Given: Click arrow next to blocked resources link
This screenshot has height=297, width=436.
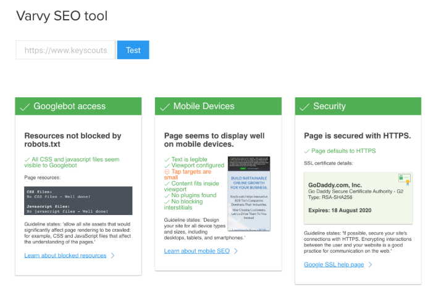Looking at the screenshot, I should 112,255.
